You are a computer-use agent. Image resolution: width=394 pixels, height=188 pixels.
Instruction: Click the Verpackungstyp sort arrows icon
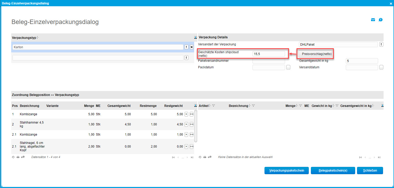tap(38, 38)
